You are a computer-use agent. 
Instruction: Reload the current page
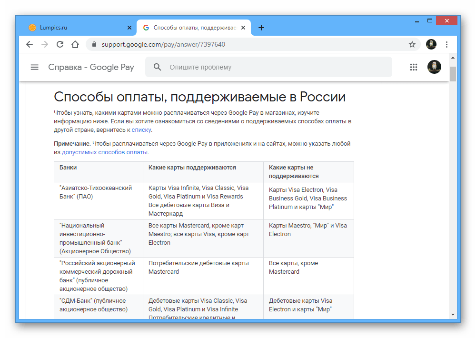(x=60, y=44)
